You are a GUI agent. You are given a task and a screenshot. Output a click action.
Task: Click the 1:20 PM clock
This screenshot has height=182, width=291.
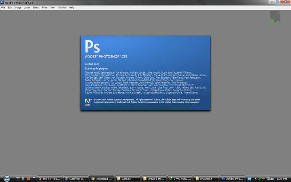(x=282, y=179)
